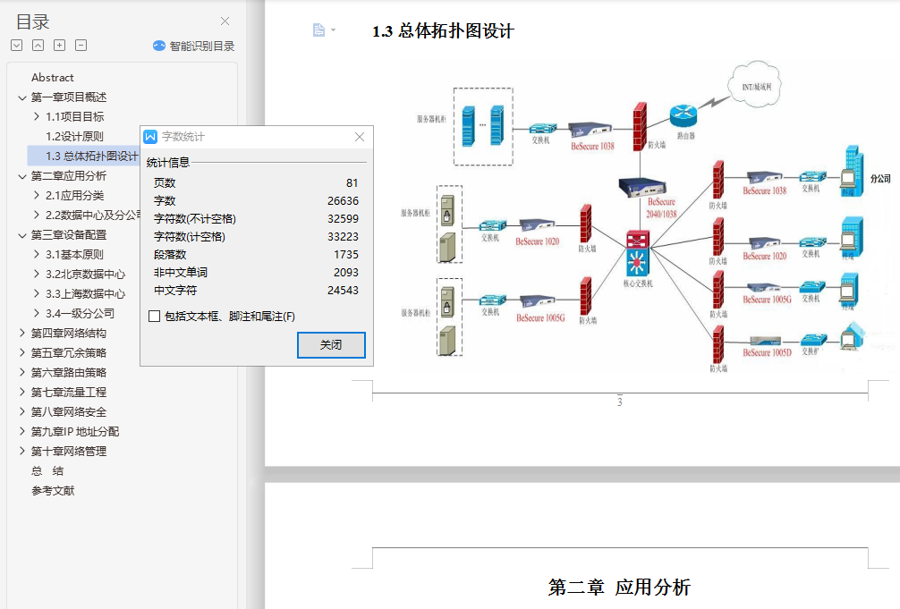The image size is (900, 609).
Task: Click the expand-all down-arrow outline icon
Action: coord(17,46)
